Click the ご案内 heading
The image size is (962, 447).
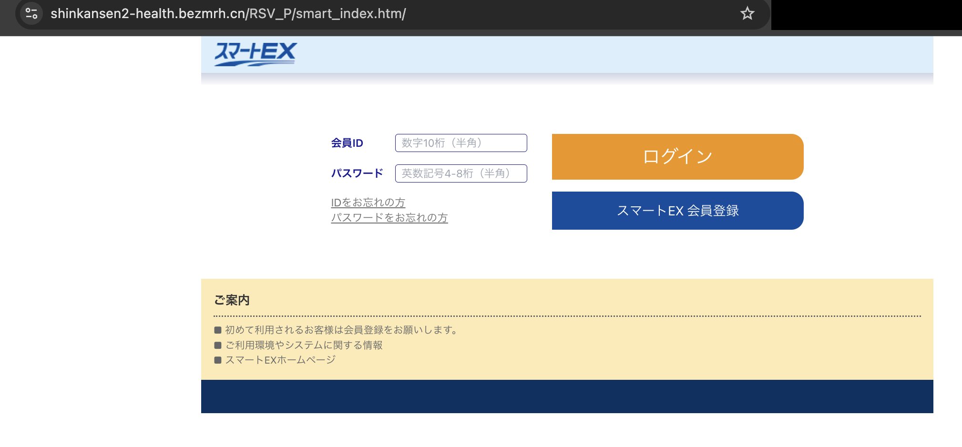(x=232, y=300)
